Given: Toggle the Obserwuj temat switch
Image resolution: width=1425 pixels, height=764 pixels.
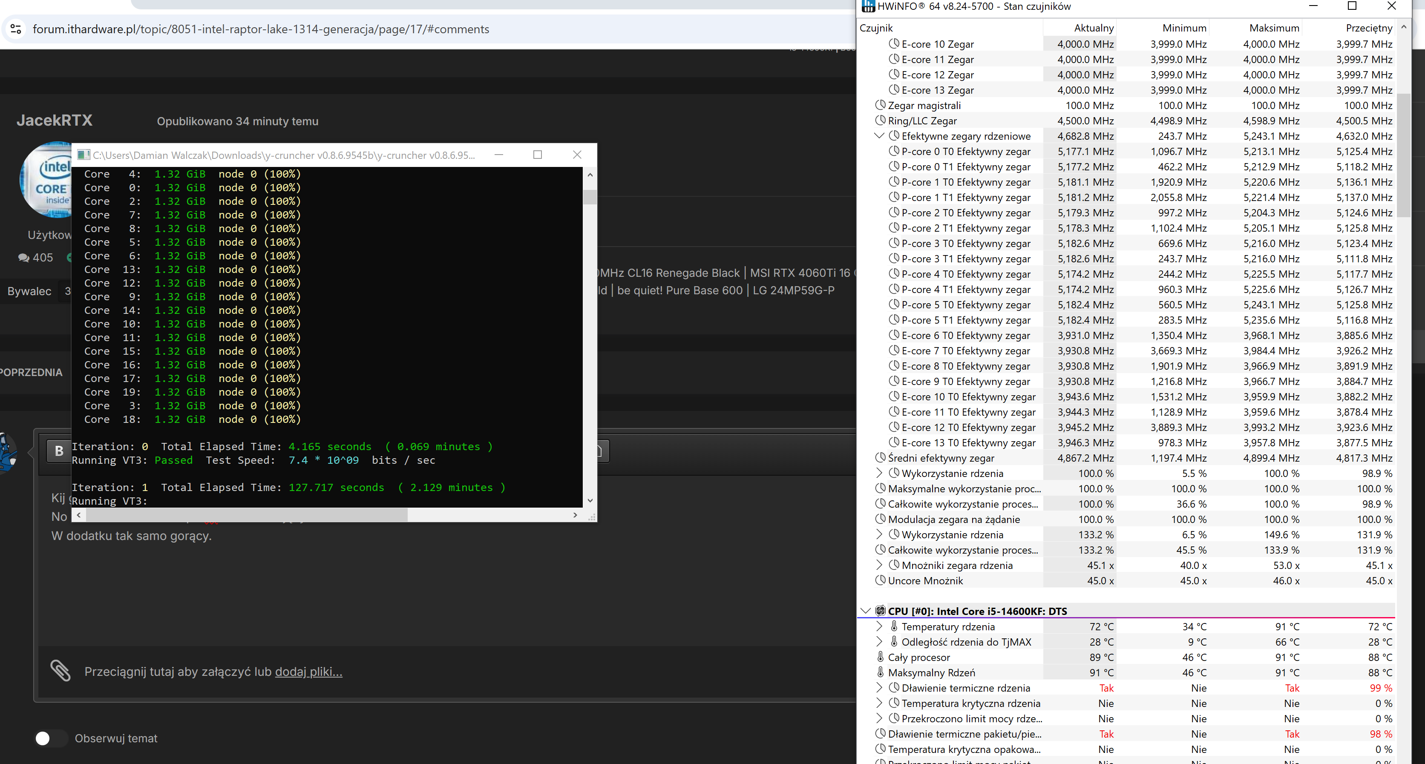Looking at the screenshot, I should click(50, 738).
